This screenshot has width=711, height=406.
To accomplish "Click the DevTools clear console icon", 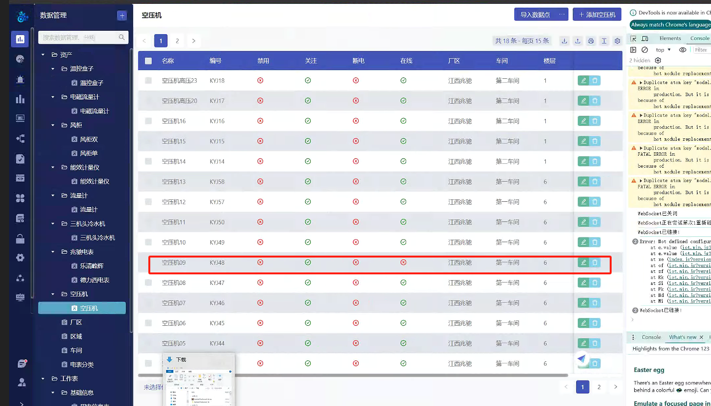I will [x=645, y=50].
